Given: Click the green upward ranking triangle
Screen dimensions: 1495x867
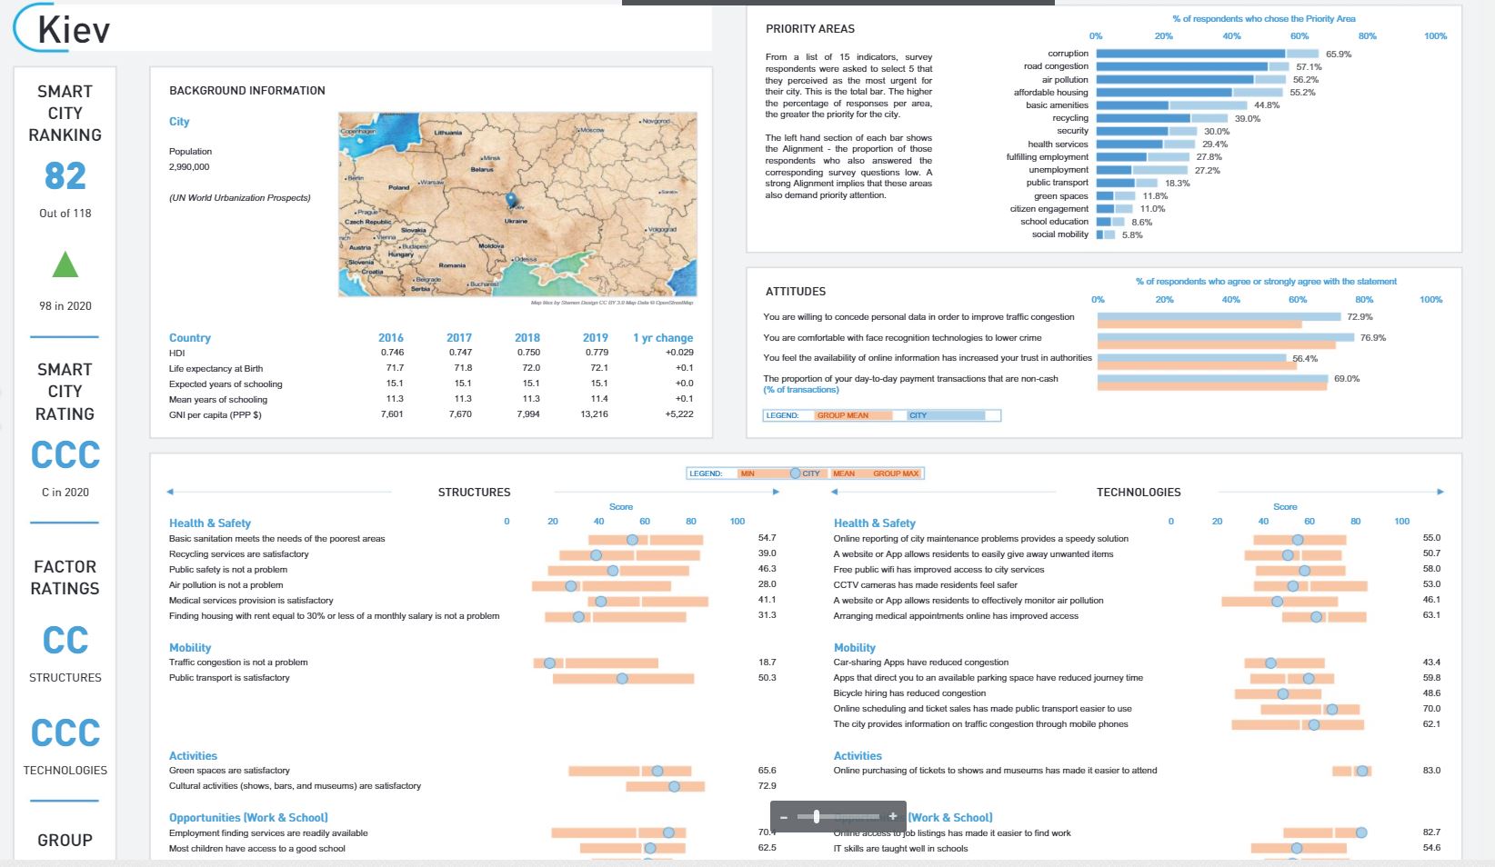Looking at the screenshot, I should [65, 264].
